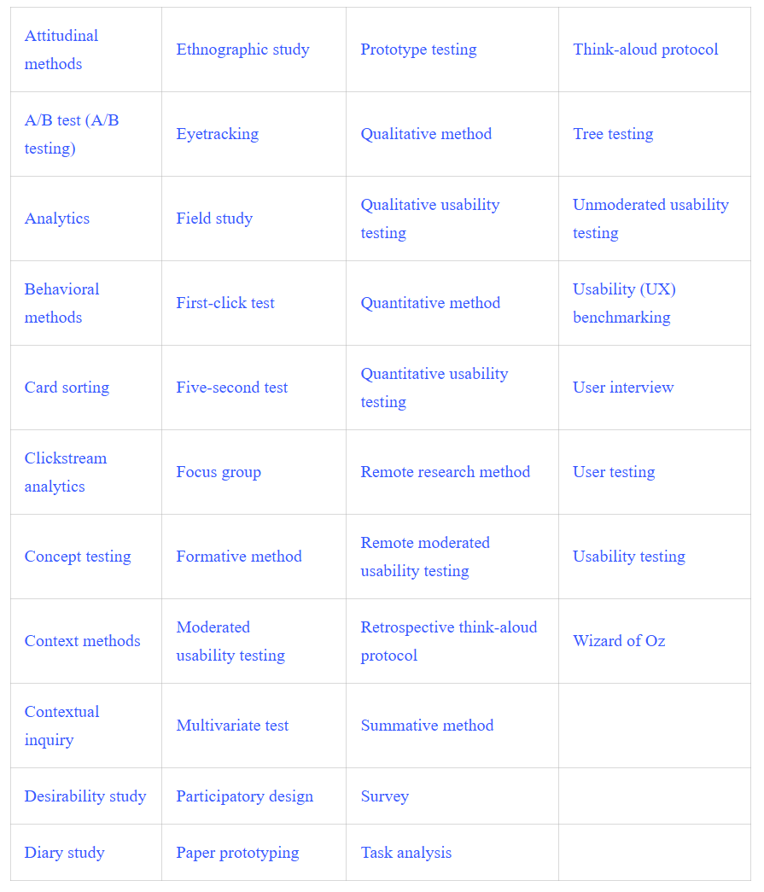Select the Eyetracking link

coord(217,134)
